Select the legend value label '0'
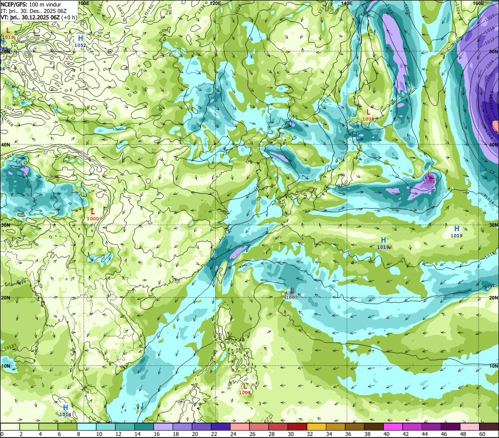Viewport: 499px width, 438px height. pyautogui.click(x=2, y=434)
